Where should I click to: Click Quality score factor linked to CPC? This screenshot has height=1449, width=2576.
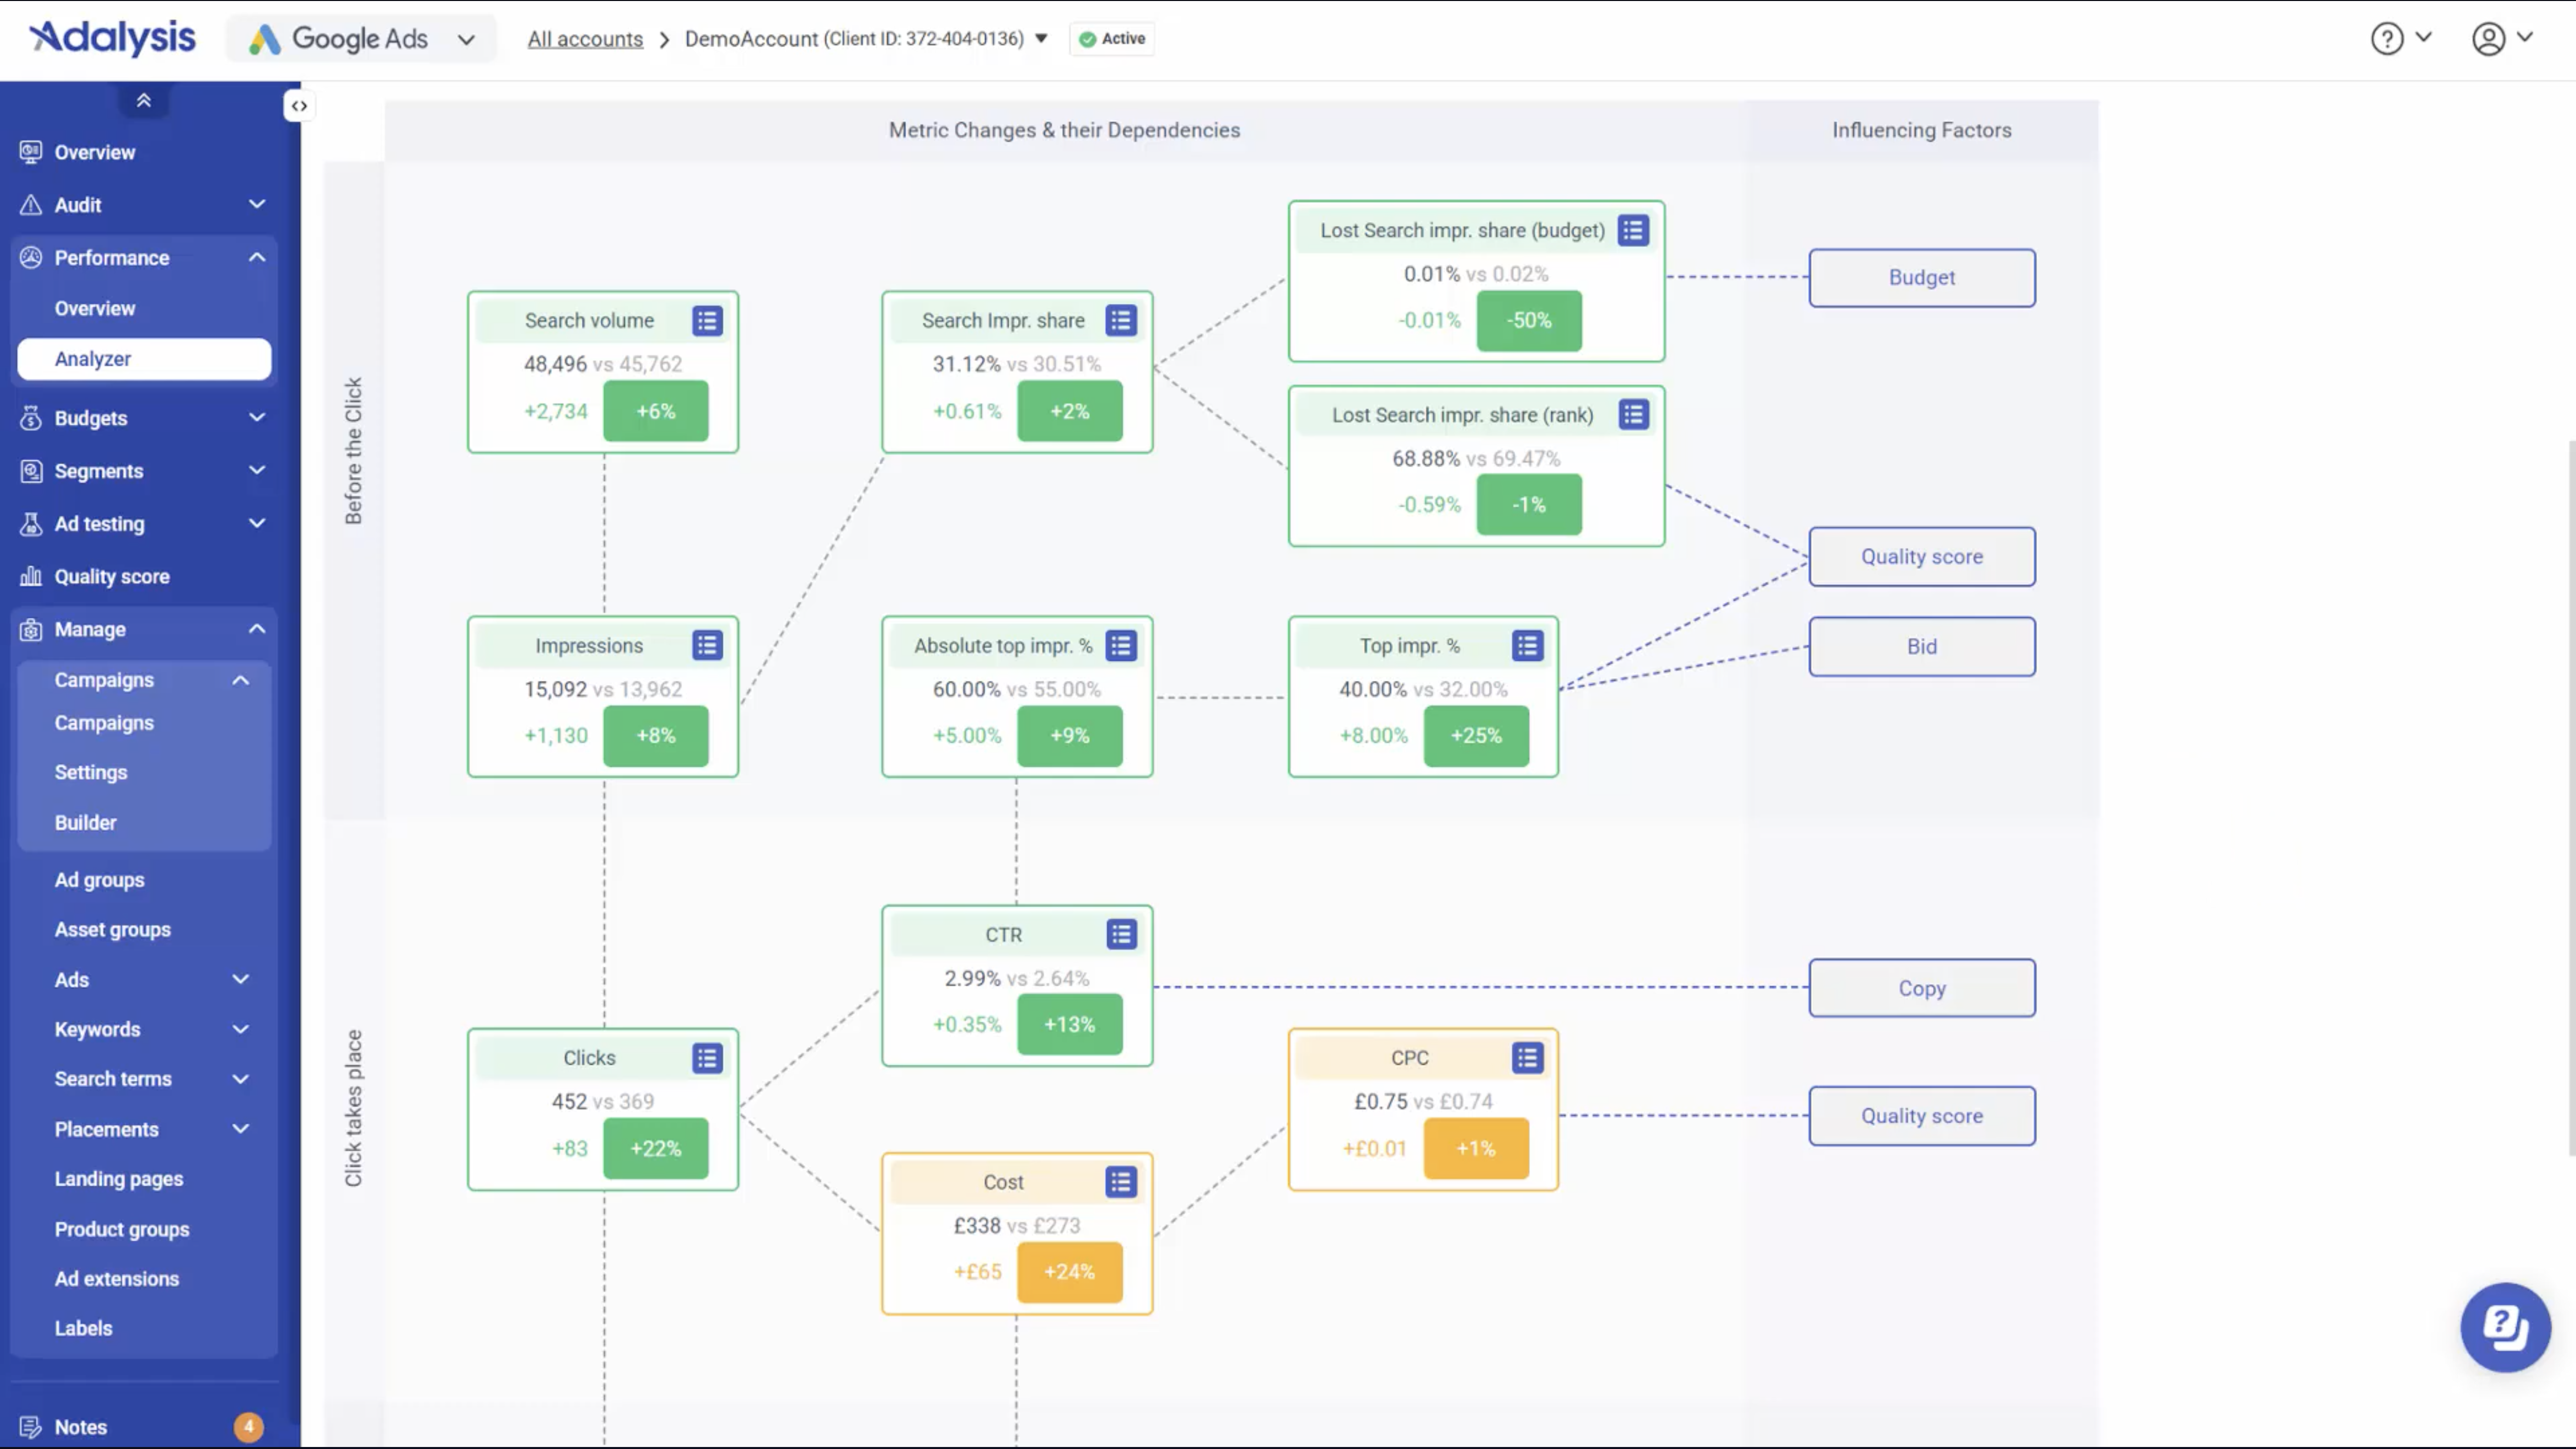[x=1921, y=1116]
